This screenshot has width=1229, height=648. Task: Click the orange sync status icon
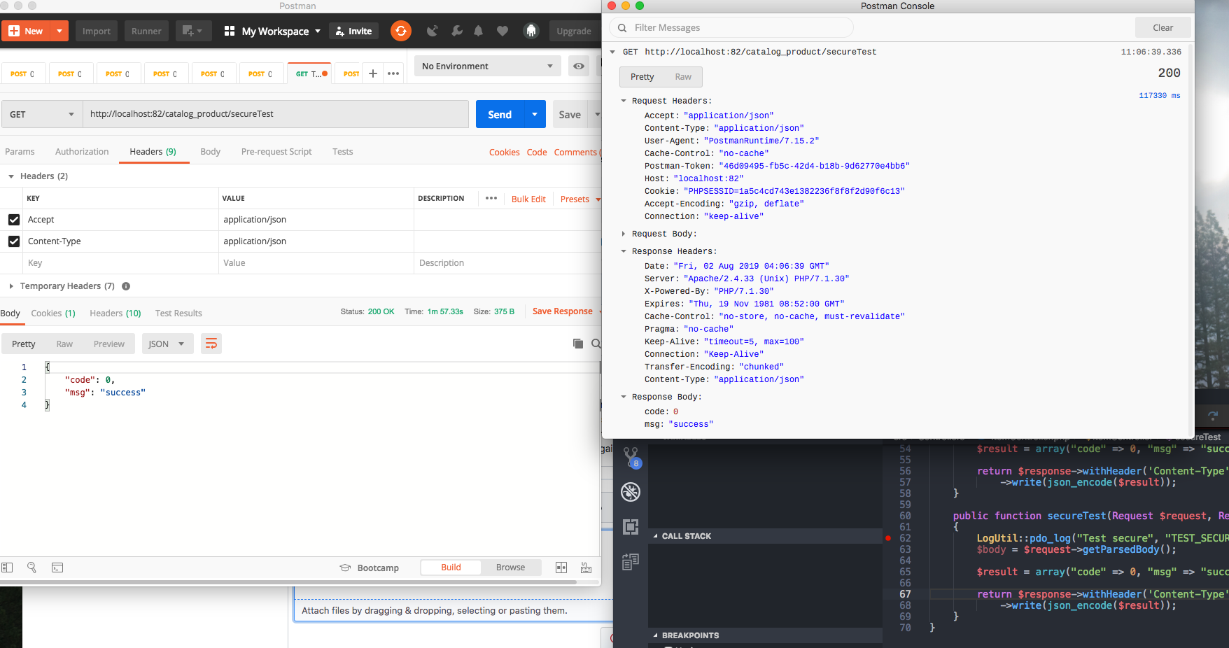400,31
